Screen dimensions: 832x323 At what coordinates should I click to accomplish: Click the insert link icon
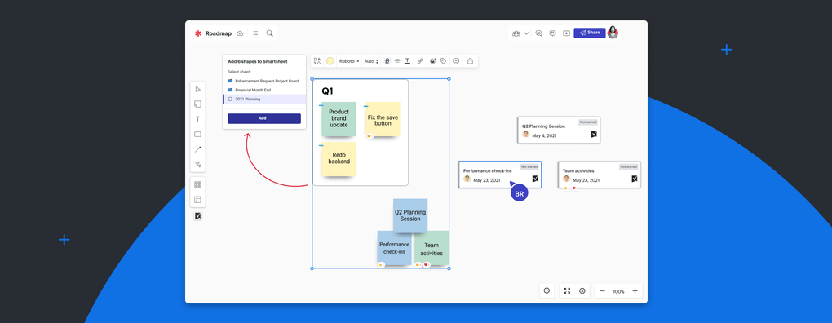click(420, 61)
